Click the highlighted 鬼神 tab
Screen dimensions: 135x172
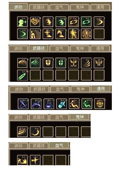pos(80,117)
